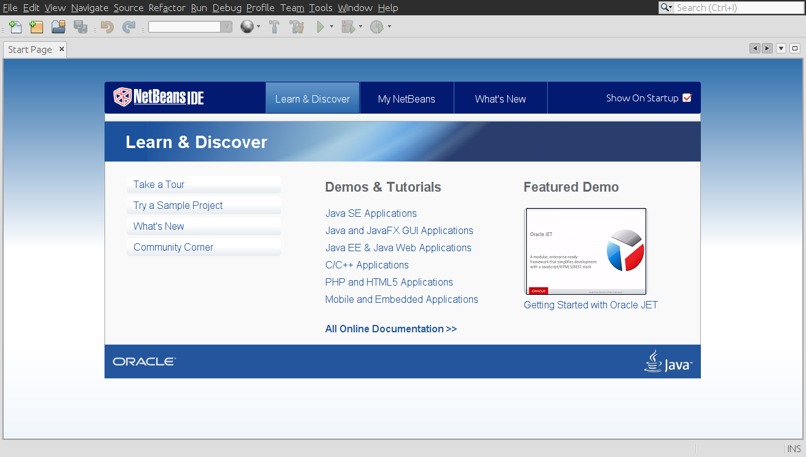
Task: Close the Start Page tab
Action: (61, 49)
